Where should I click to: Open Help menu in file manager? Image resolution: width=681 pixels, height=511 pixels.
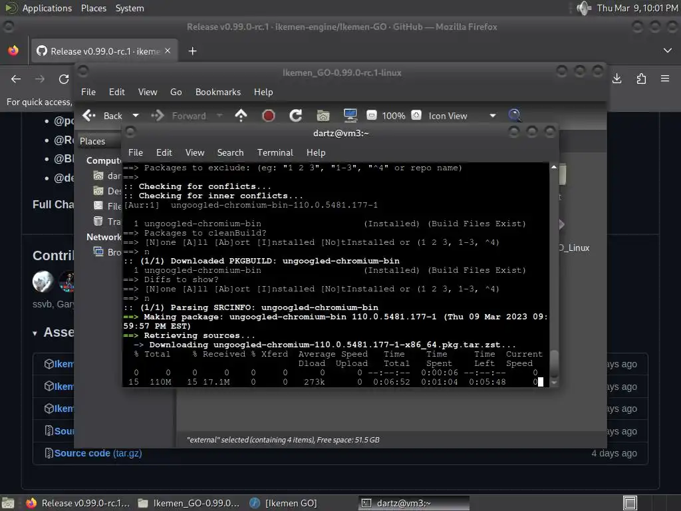click(x=263, y=92)
